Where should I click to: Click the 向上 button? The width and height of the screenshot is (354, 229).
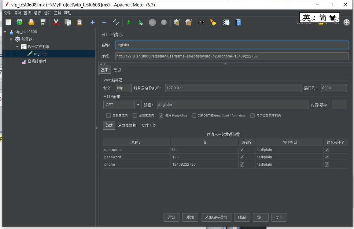(260, 217)
